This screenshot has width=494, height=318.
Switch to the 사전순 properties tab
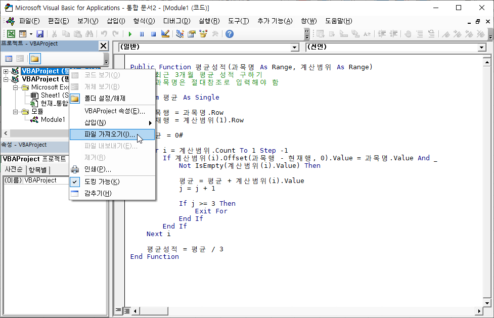click(x=14, y=169)
